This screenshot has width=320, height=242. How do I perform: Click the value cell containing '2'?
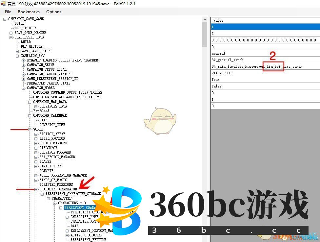(x=265, y=33)
